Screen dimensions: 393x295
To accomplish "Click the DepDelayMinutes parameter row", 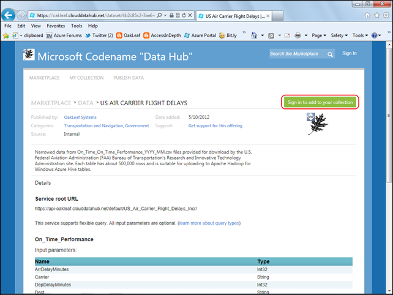I will point(193,285).
